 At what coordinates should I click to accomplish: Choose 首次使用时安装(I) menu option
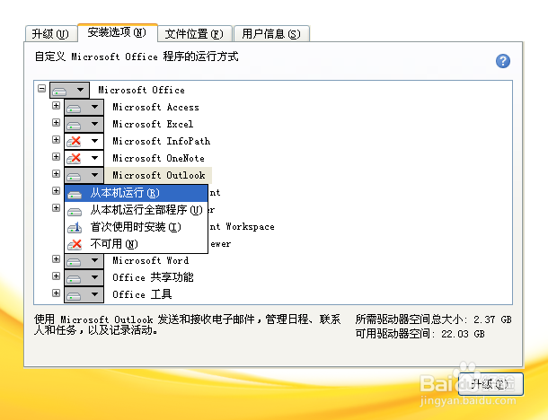point(137,227)
